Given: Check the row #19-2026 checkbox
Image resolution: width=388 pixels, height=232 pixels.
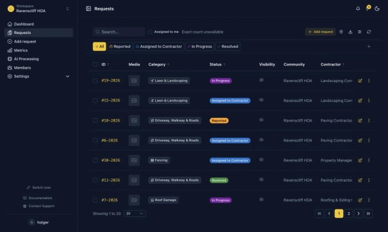Looking at the screenshot, I should point(95,81).
